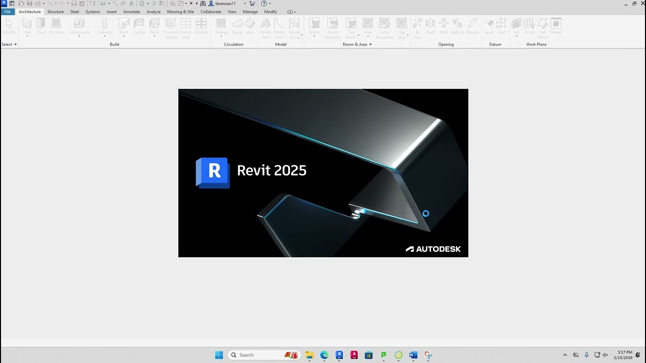Select the Model Line tool
Image resolution: width=646 pixels, height=363 pixels.
[x=279, y=28]
